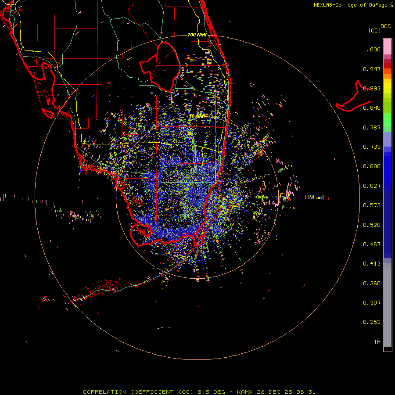395x395 pixels.
Task: Click the large gray color bar segment near 0.307
Action: pyautogui.click(x=388, y=305)
